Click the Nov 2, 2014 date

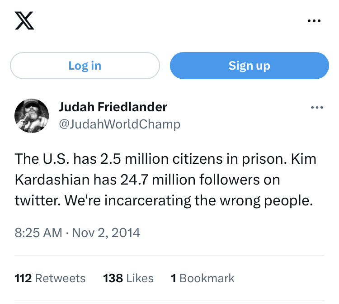point(106,233)
